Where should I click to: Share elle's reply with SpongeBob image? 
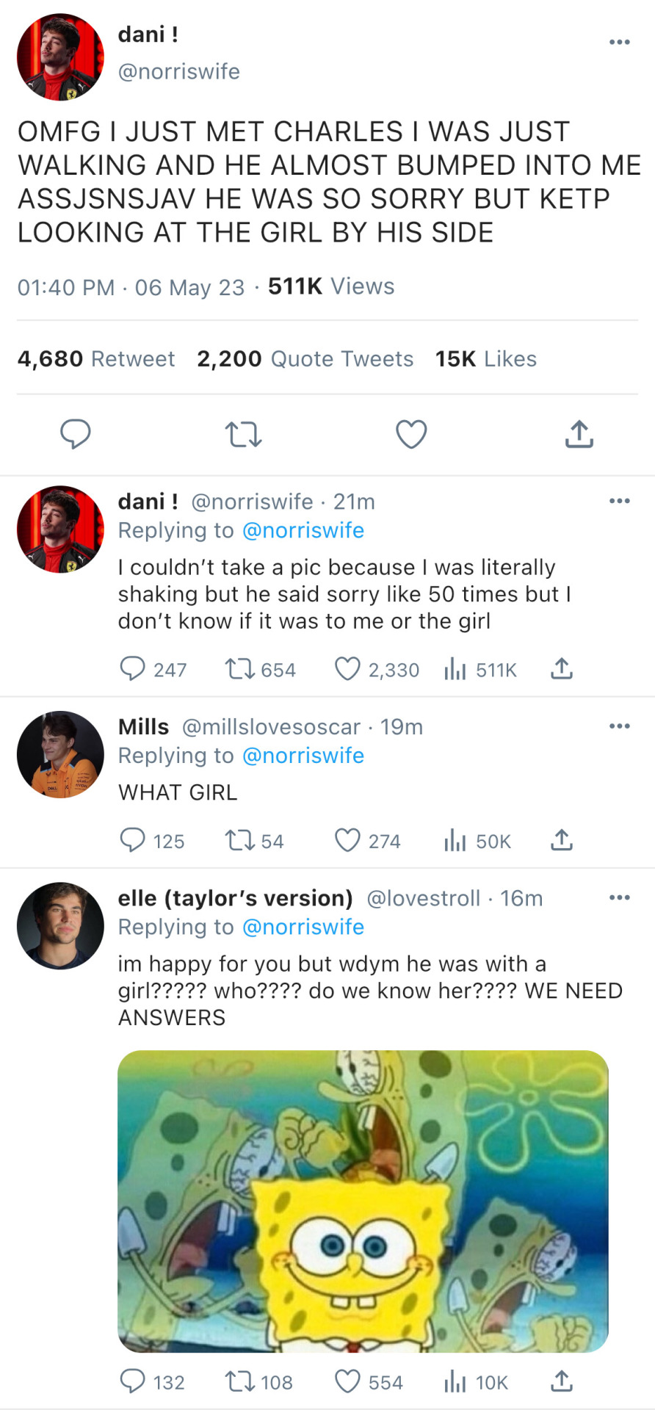(562, 1382)
